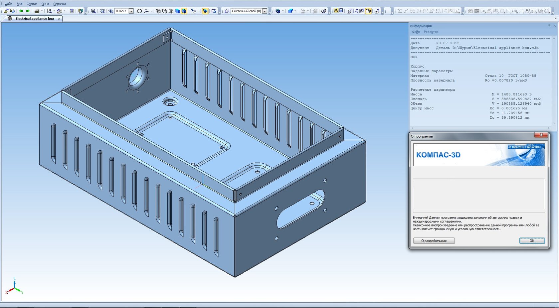
Task: Toggle shaded with edges display mode
Action: click(184, 11)
